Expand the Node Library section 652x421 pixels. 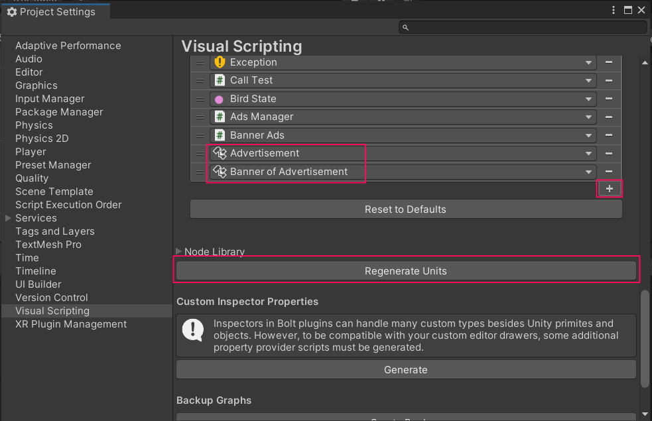pyautogui.click(x=178, y=252)
